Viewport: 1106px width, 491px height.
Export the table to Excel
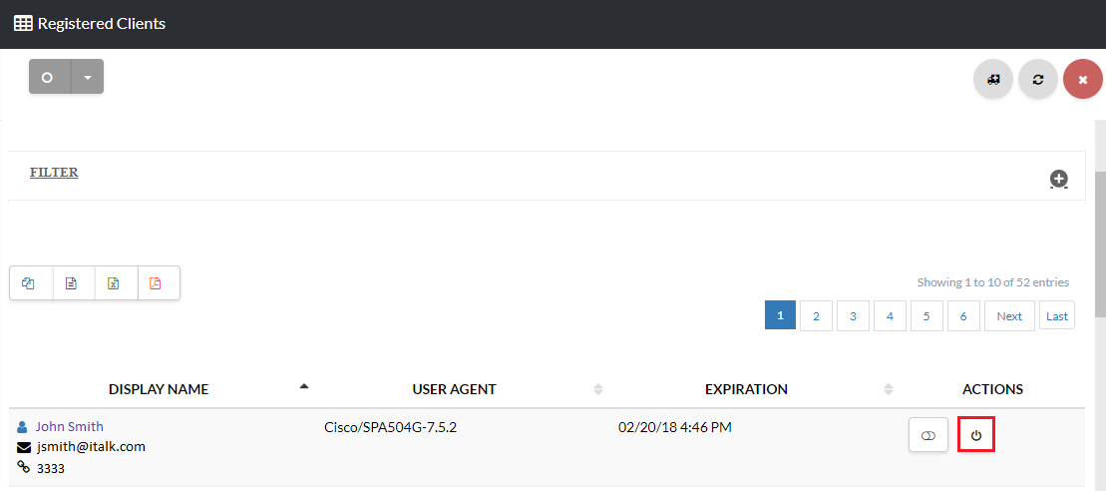pyautogui.click(x=114, y=283)
